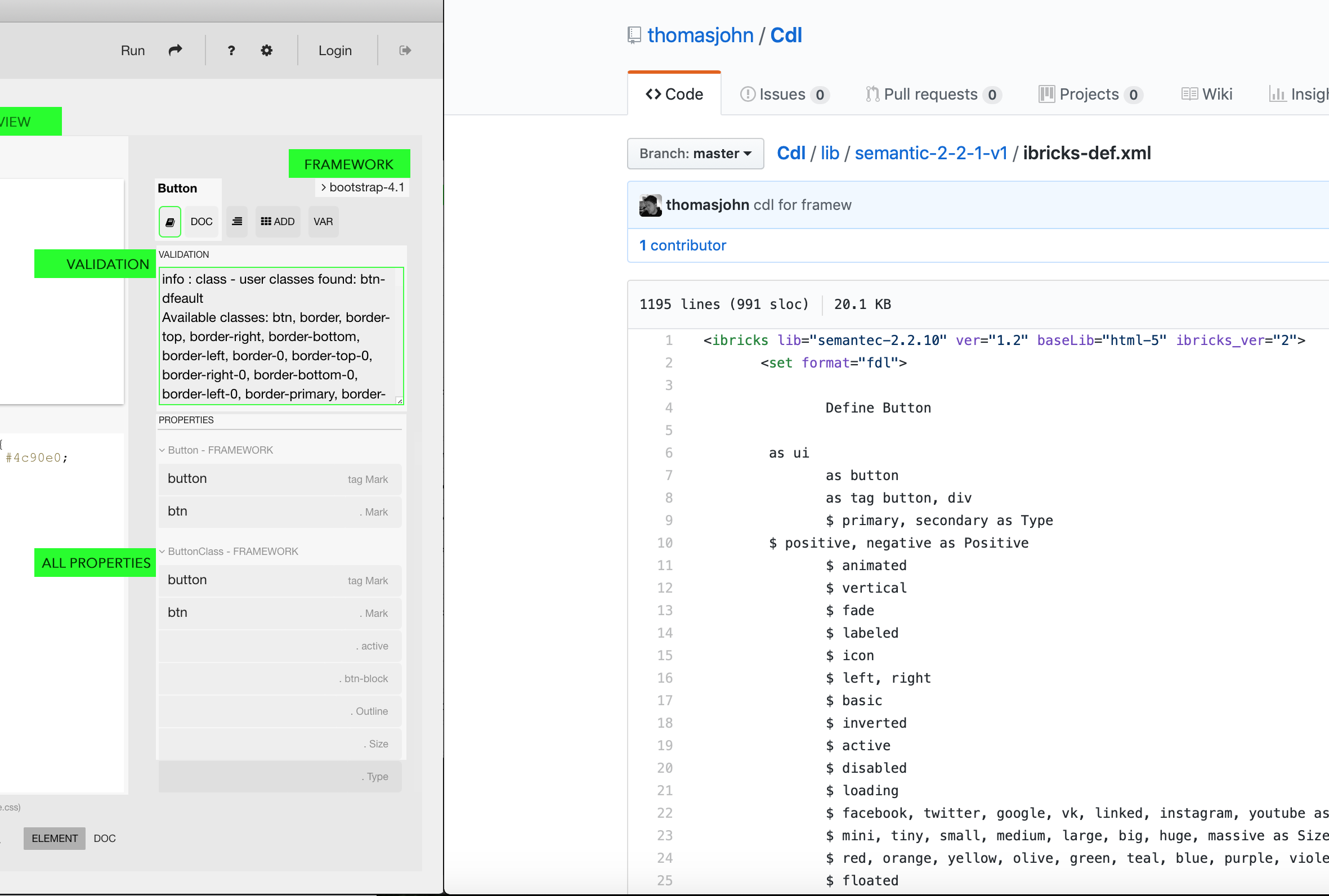Open the semantic-2-2-1-v1 breadcrumb link

[x=932, y=153]
